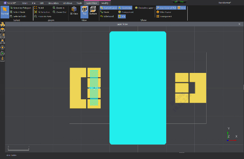
Task: Click the sidebar grid layout icon
Action: click(3, 36)
